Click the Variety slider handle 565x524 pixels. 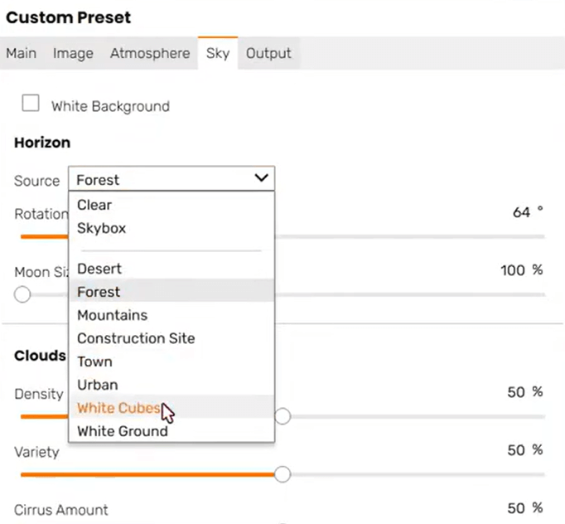tap(282, 474)
